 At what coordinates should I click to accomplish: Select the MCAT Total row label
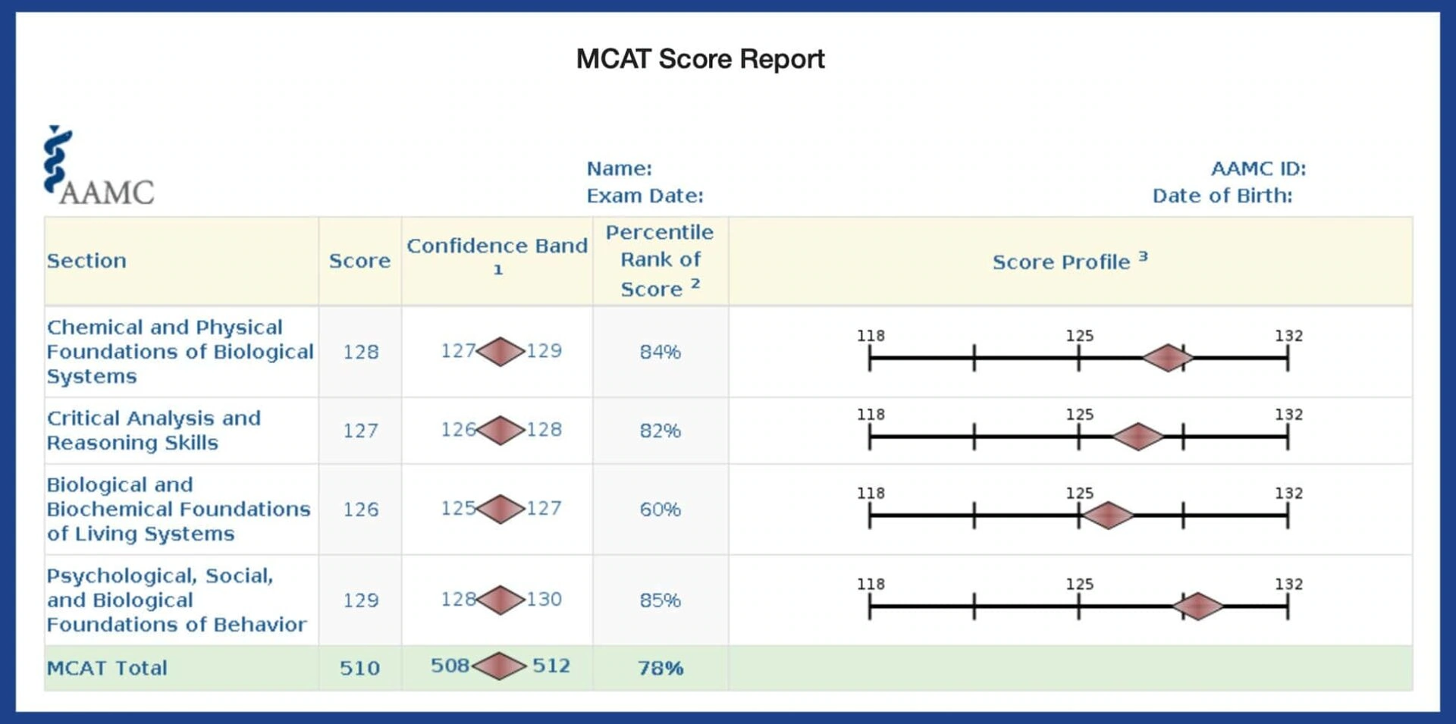pyautogui.click(x=107, y=668)
